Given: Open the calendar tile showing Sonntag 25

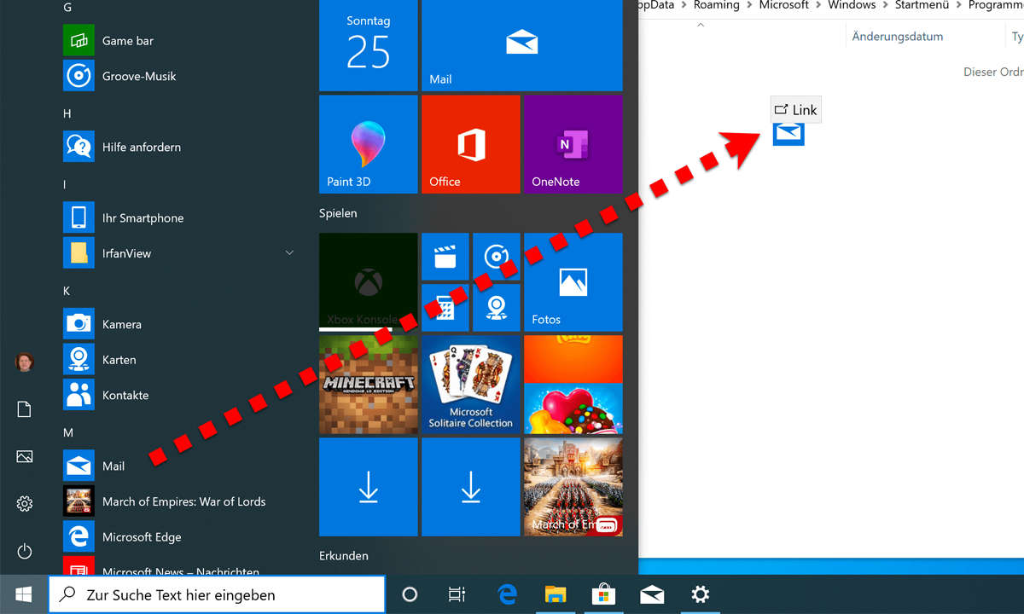Looking at the screenshot, I should [369, 45].
